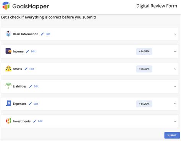Screen dimensions: 181x141
Task: Click the Income wallet icon
Action: click(8, 51)
